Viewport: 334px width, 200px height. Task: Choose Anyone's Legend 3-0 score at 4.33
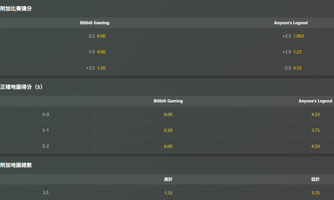315,114
